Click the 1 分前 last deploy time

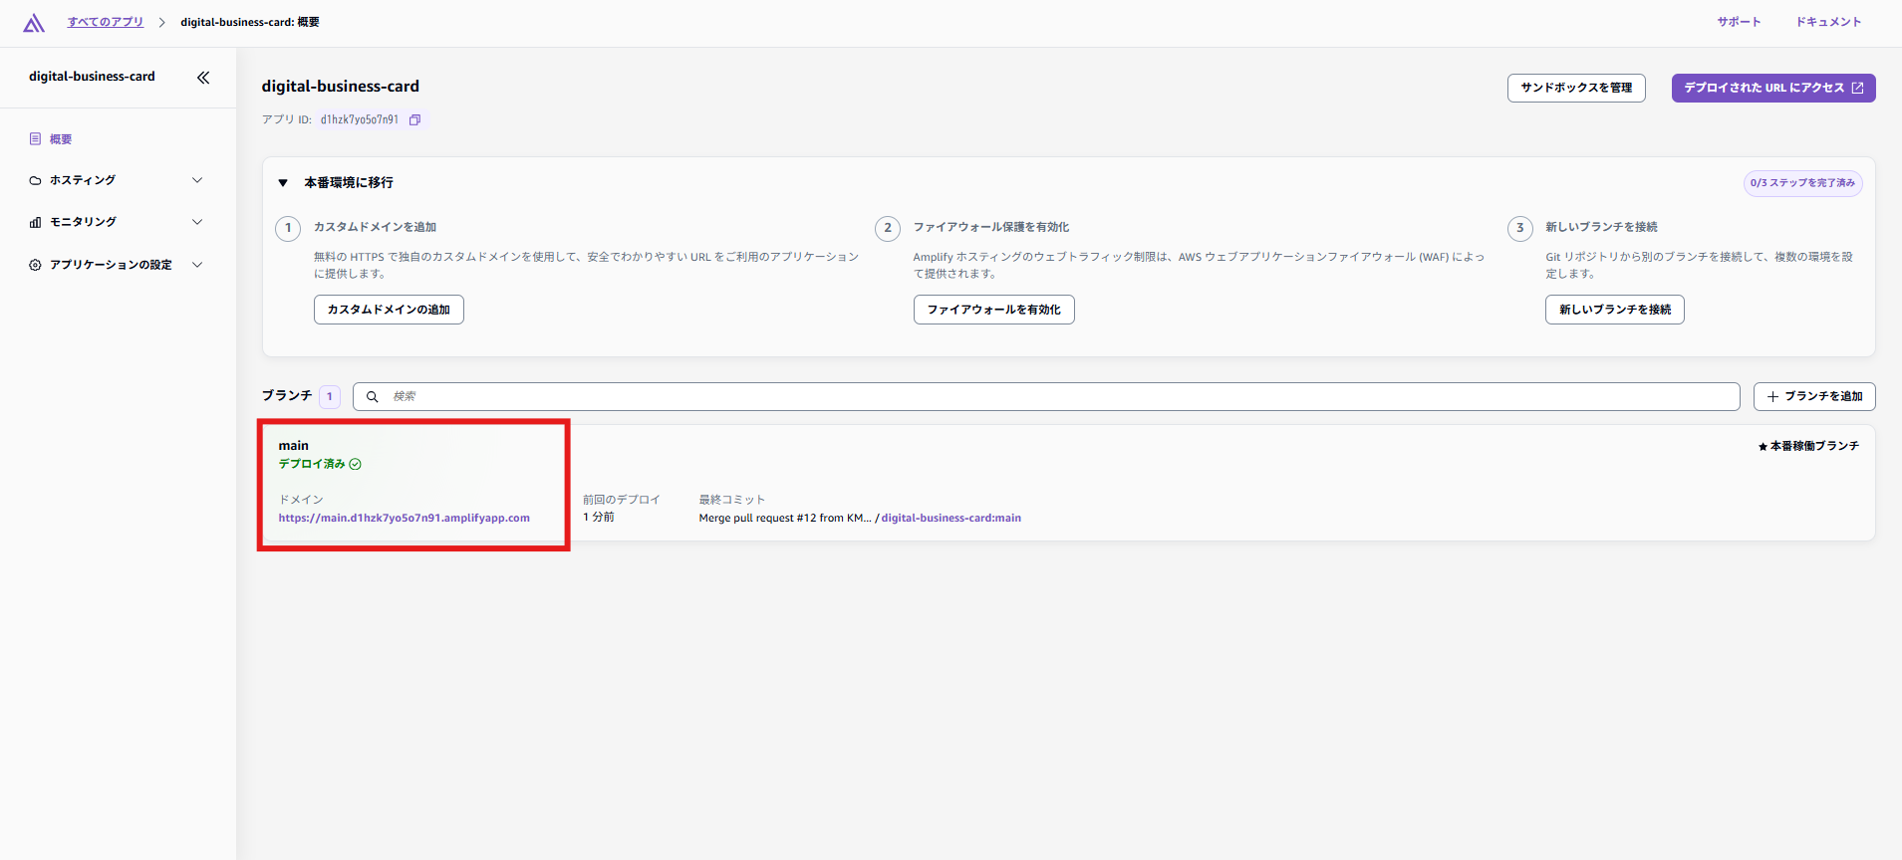[599, 518]
